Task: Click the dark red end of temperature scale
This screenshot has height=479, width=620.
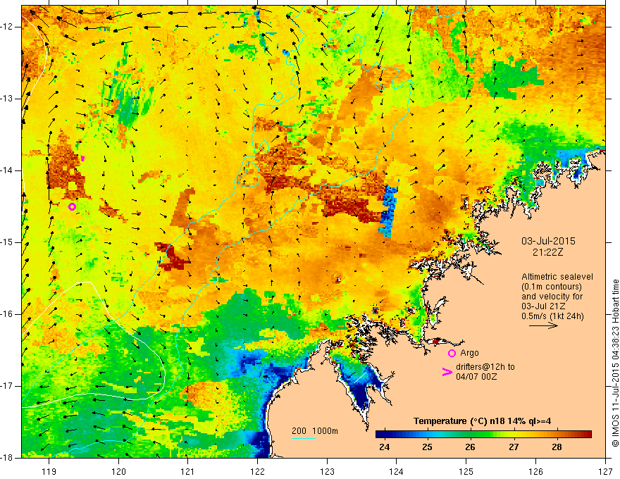Action: (587, 434)
